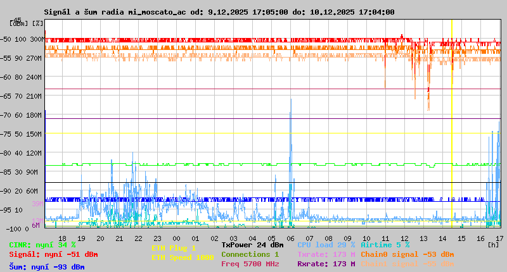507x272 pixels.
Task: Select the 'CINR: nyní 34 %' legend entry
Action: (x=42, y=245)
